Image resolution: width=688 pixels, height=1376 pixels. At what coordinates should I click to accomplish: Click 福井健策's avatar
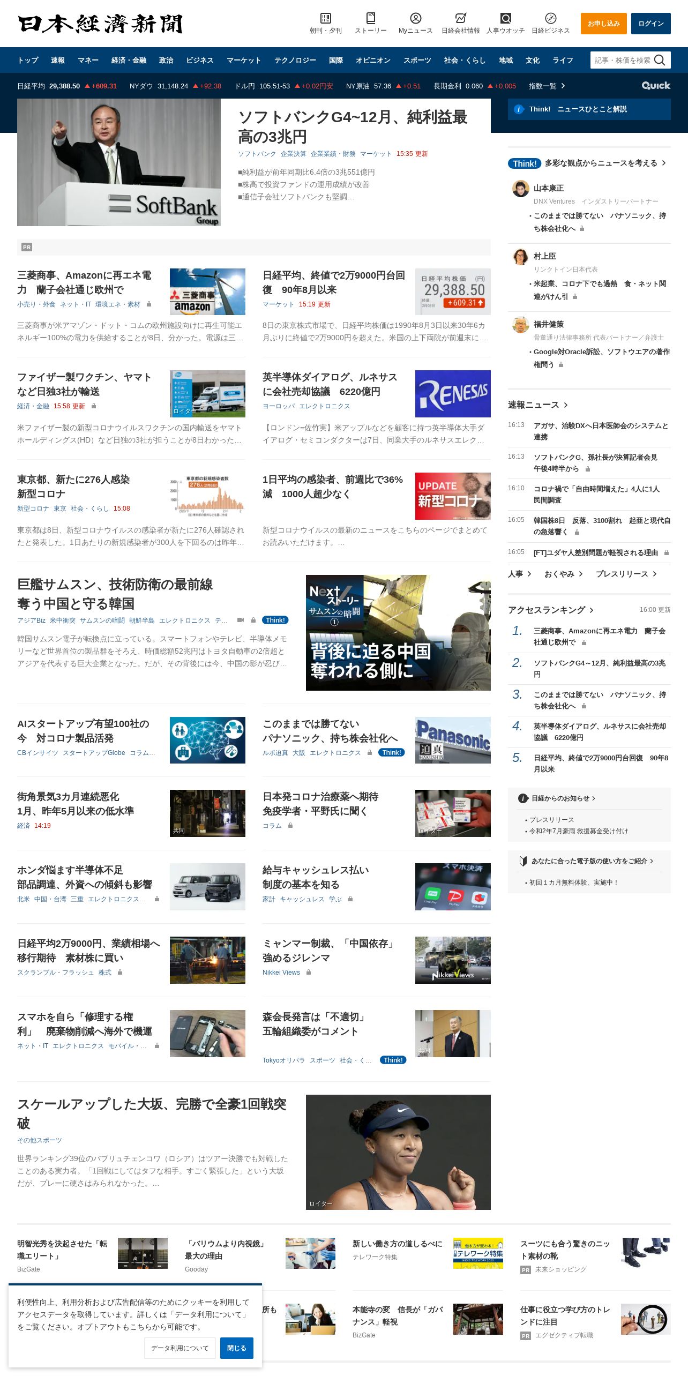click(520, 325)
